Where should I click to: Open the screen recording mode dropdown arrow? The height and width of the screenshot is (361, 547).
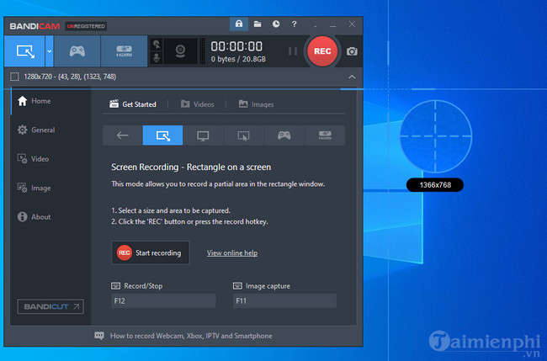click(x=49, y=51)
